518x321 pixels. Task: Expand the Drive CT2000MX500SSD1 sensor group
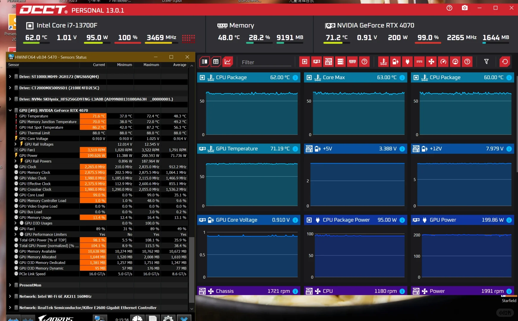point(10,88)
